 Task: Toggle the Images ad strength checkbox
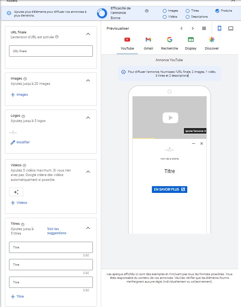165,11
